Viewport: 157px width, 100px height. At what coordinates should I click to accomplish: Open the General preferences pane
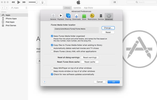click(53, 17)
